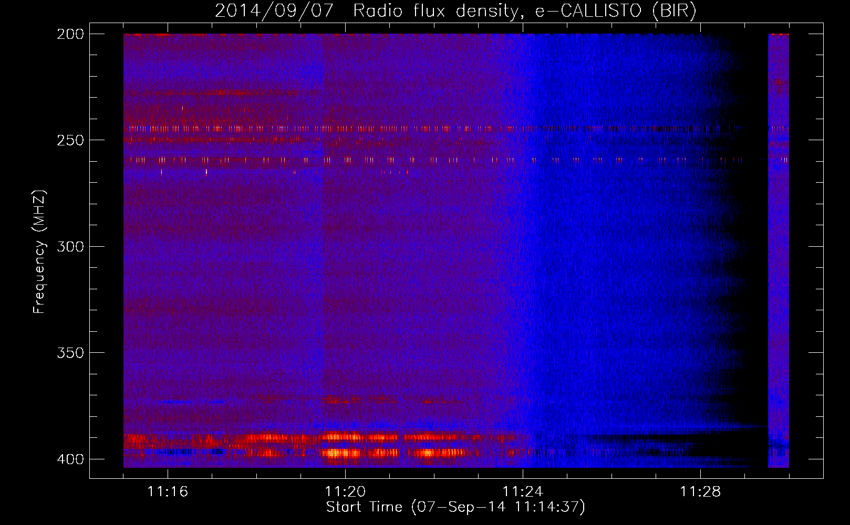Click the plot title '2014/09/07 Radio flux density, e-CALLISTO (BIR)'

(x=455, y=10)
